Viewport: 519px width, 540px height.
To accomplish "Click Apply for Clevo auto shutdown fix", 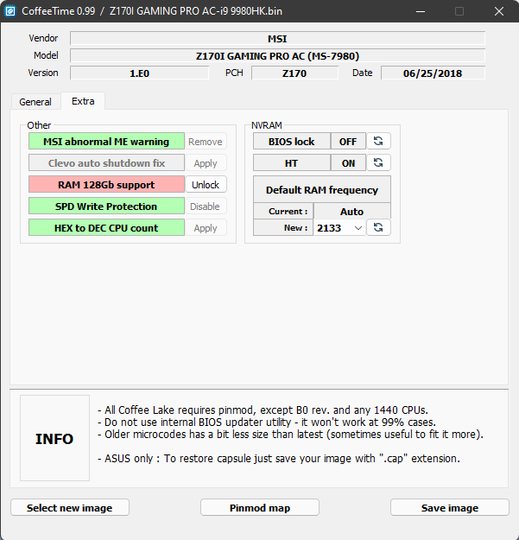I will tap(206, 163).
